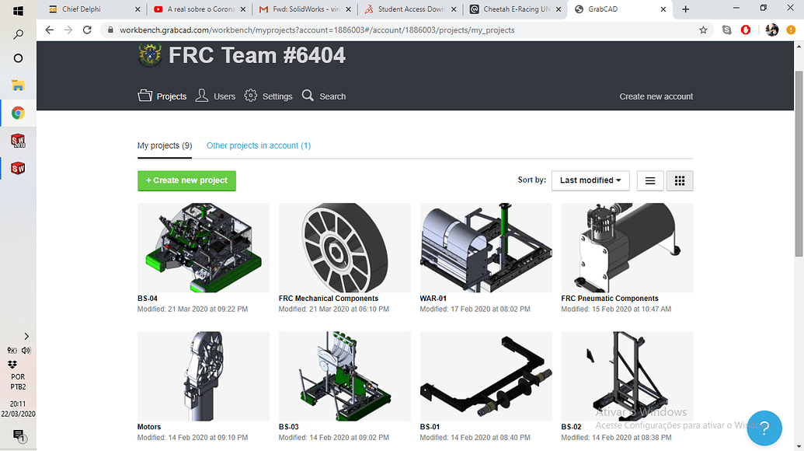Go back to the previous page
Viewport: 804px width, 451px height.
(x=49, y=30)
